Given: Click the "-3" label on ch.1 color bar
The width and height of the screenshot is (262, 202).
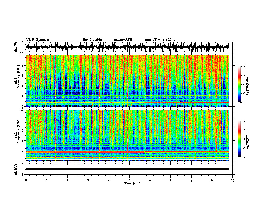Looking at the screenshot, I should [x=244, y=66].
